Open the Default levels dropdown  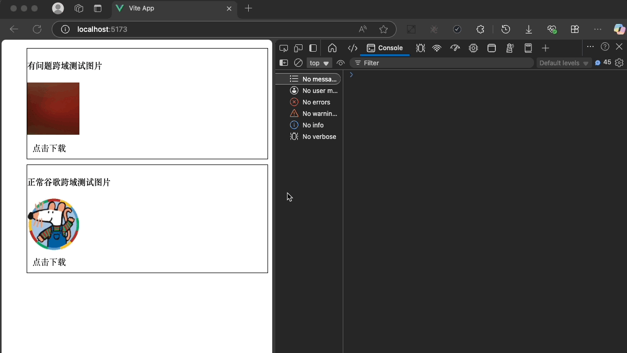pyautogui.click(x=564, y=63)
